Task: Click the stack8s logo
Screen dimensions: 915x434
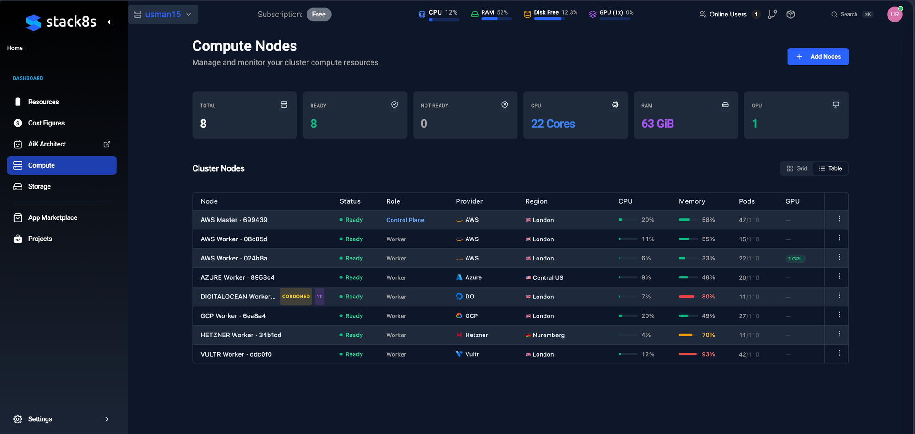Action: [61, 22]
